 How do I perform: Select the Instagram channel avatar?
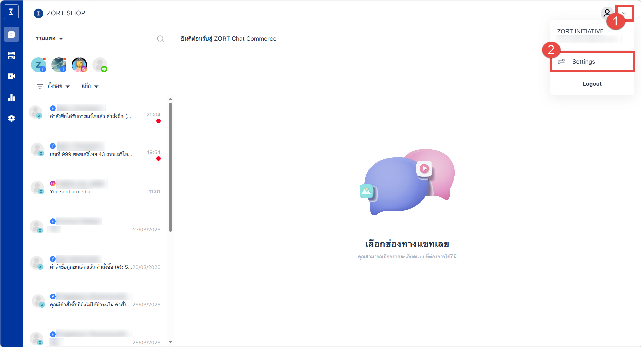point(79,65)
